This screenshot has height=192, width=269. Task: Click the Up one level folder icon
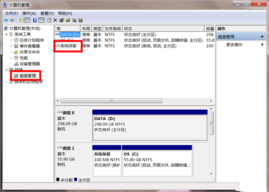pos(20,20)
